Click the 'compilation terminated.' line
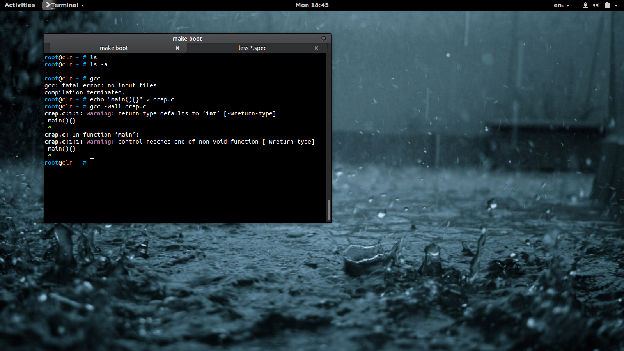This screenshot has height=351, width=624. [85, 92]
